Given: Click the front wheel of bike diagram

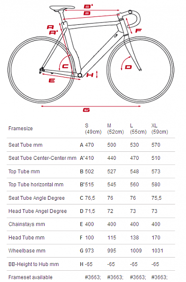Looking at the screenshot, I should [140, 70].
